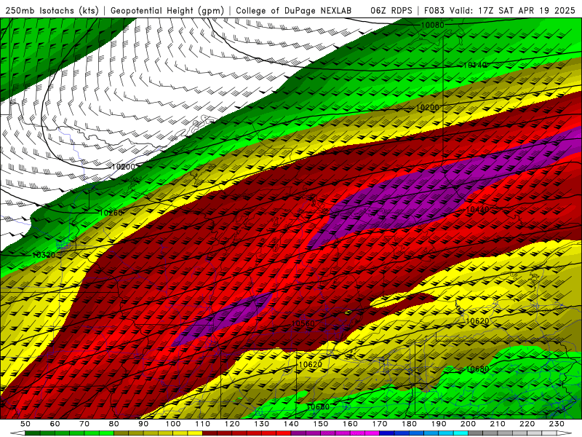
Task: Click the 190 knot legend label
Action: tap(439, 424)
